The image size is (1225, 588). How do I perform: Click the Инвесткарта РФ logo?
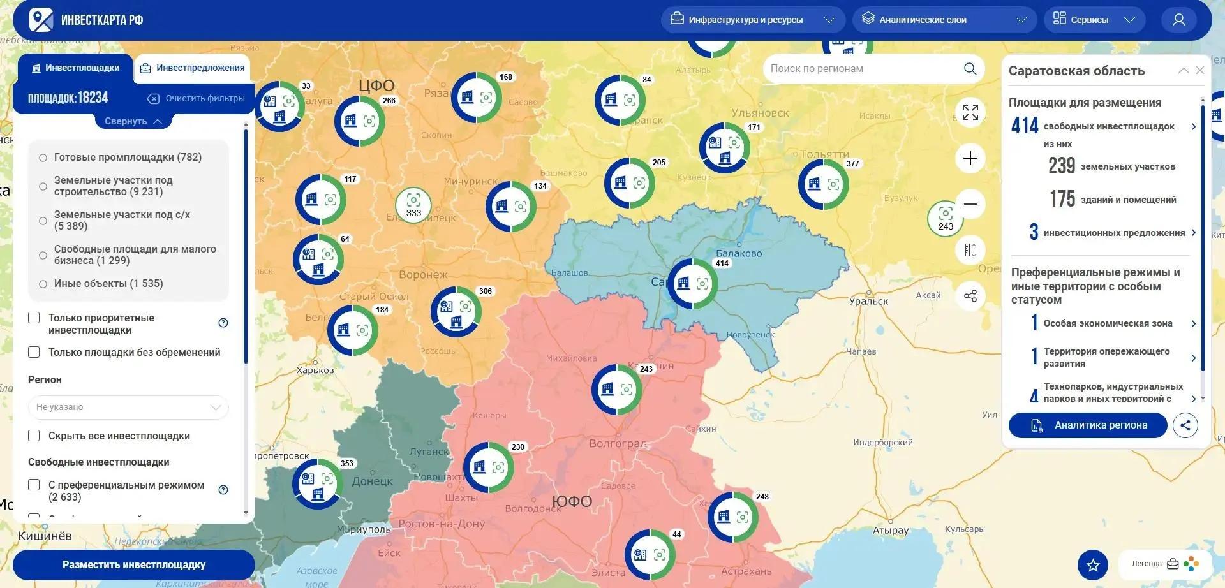click(86, 20)
